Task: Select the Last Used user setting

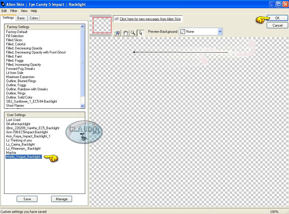Action: [13, 120]
